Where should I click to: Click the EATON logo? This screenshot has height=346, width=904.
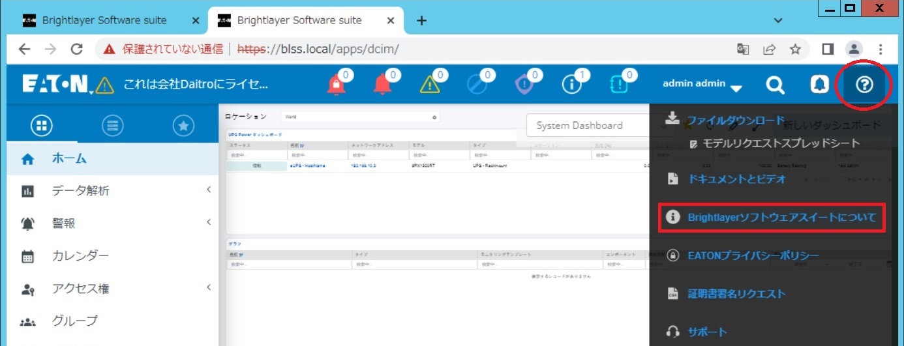(x=55, y=85)
